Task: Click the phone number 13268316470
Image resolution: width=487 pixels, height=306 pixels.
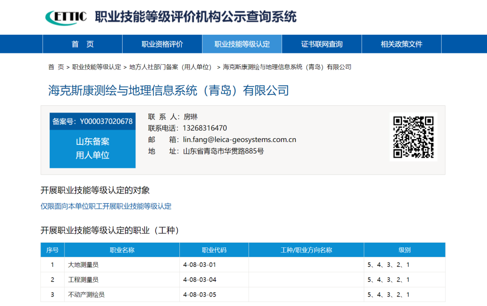Action: click(205, 128)
